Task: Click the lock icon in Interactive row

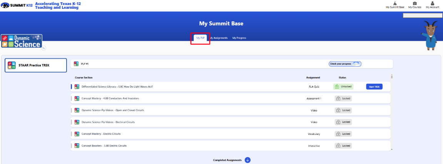Action: click(338, 146)
